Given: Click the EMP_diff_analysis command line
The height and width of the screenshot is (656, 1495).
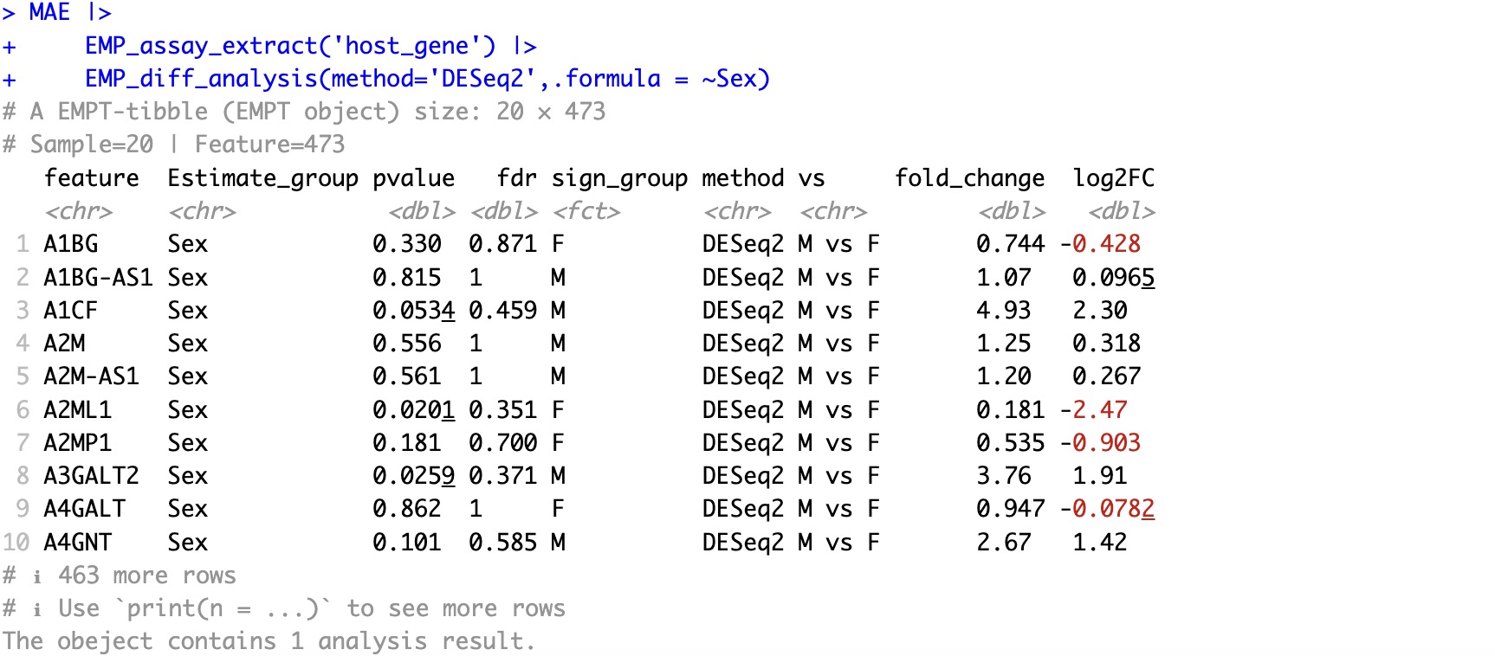Looking at the screenshot, I should tap(426, 79).
